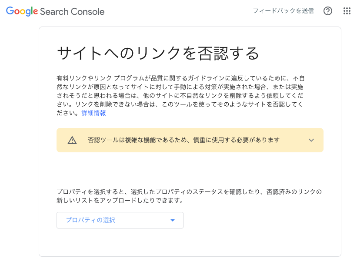Open the property selection combo box

120,220
